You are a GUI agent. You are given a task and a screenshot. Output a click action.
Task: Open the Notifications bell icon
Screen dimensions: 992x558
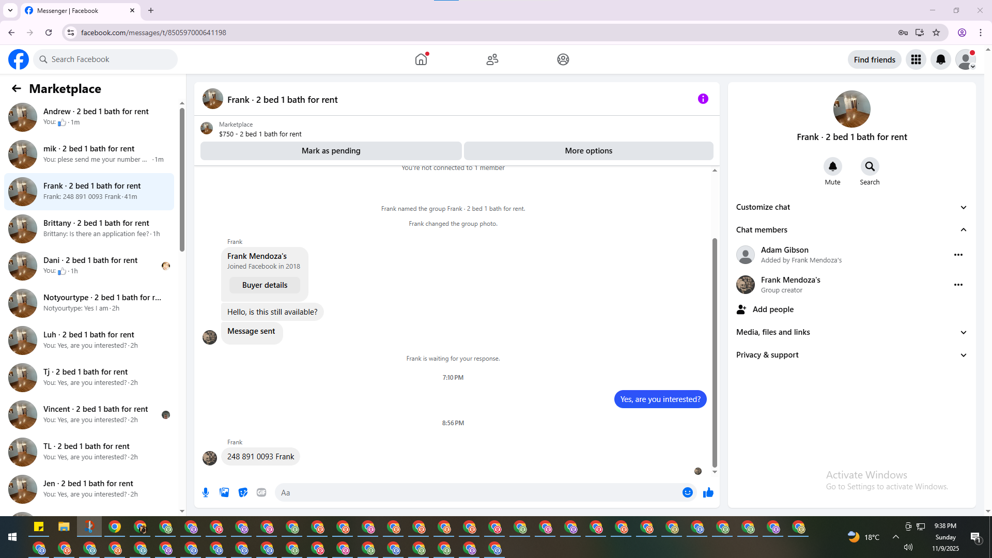coord(941,59)
